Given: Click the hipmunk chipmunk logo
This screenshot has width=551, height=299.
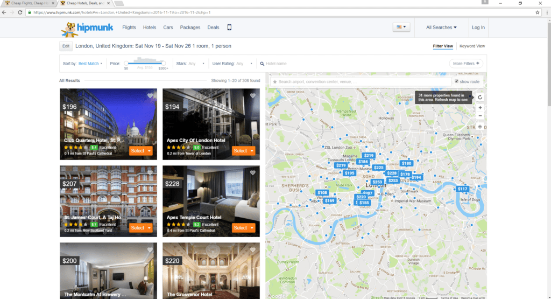Looking at the screenshot, I should pyautogui.click(x=70, y=28).
